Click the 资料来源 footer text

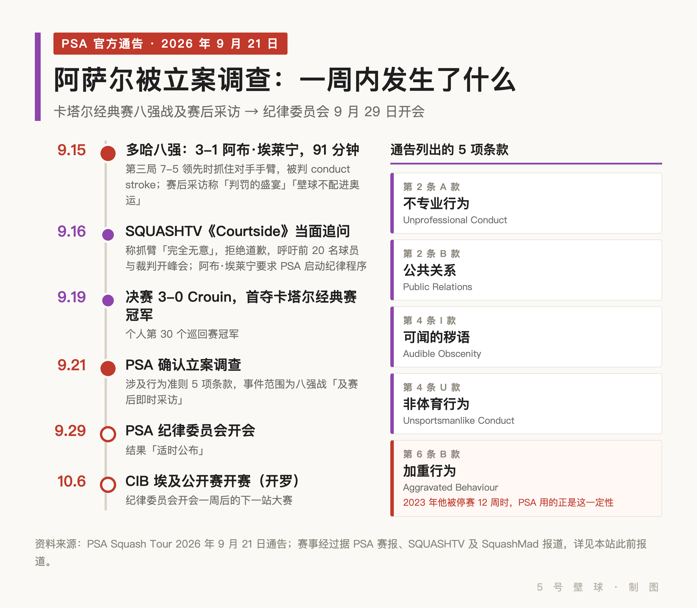tap(341, 552)
